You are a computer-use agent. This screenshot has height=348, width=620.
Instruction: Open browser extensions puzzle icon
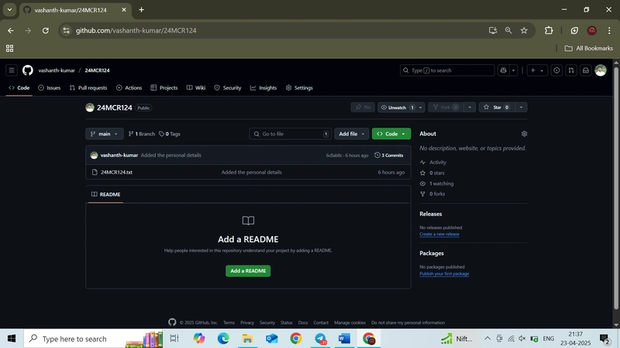pyautogui.click(x=549, y=30)
